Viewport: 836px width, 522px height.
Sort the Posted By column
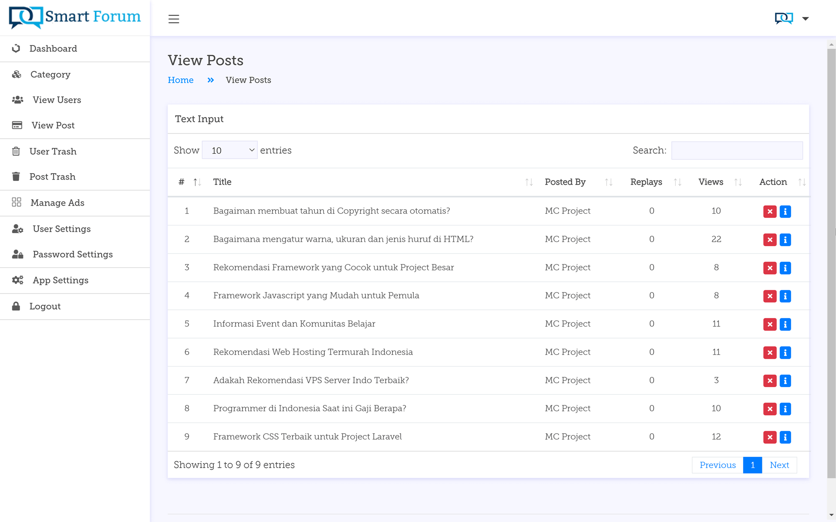tap(608, 182)
